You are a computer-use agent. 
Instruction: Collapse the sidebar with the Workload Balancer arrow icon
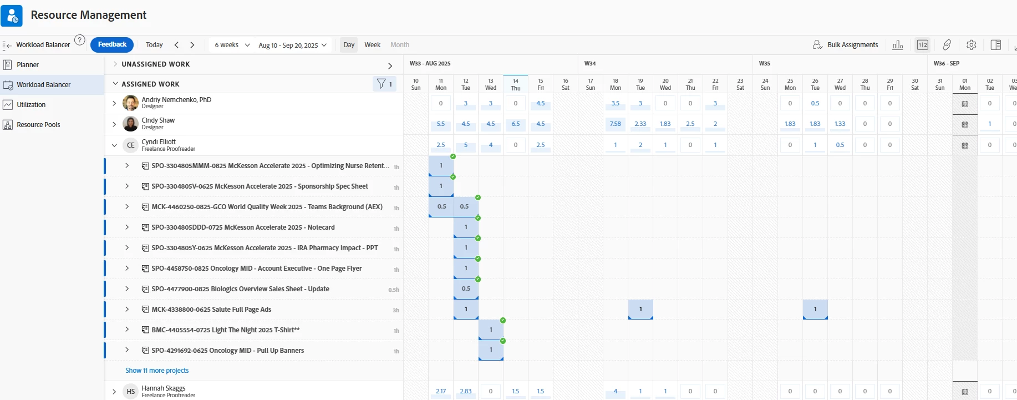coord(7,45)
